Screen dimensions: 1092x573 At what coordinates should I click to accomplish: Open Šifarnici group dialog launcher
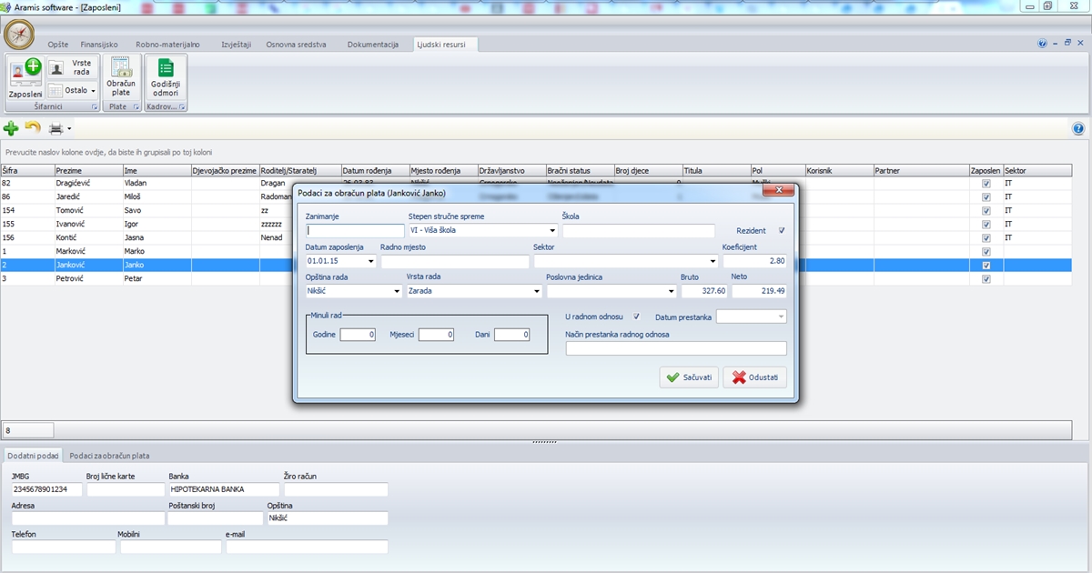[x=92, y=107]
